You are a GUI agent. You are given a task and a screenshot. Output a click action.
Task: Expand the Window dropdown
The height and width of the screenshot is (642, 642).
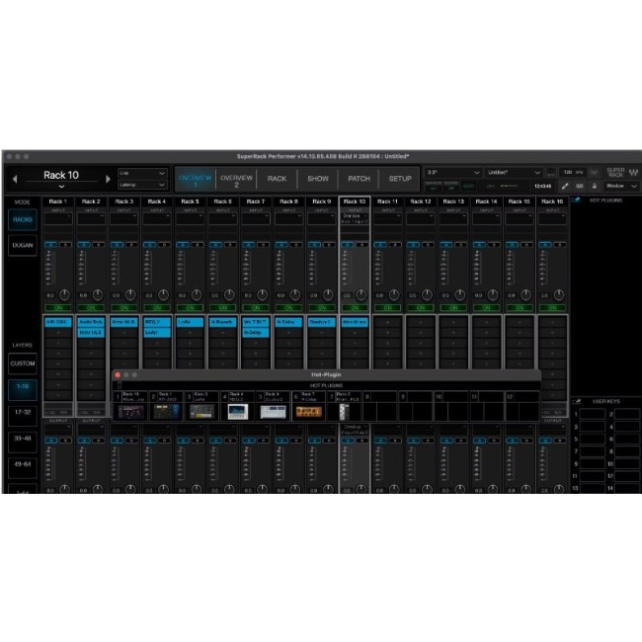620,185
